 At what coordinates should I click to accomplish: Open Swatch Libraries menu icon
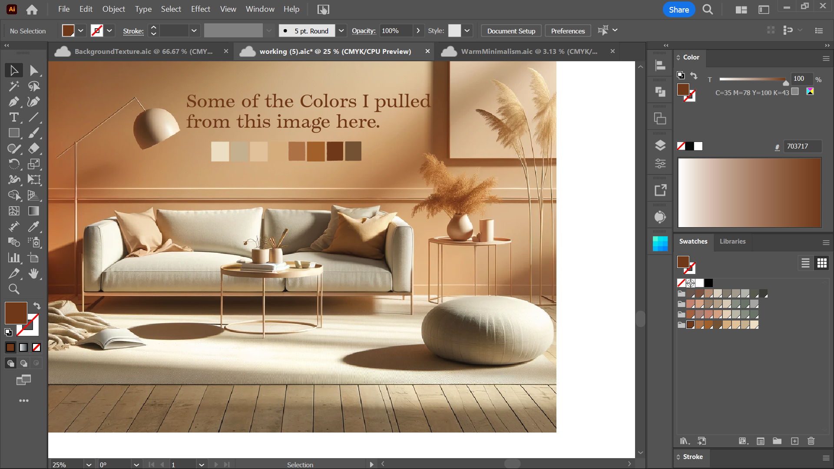point(685,441)
